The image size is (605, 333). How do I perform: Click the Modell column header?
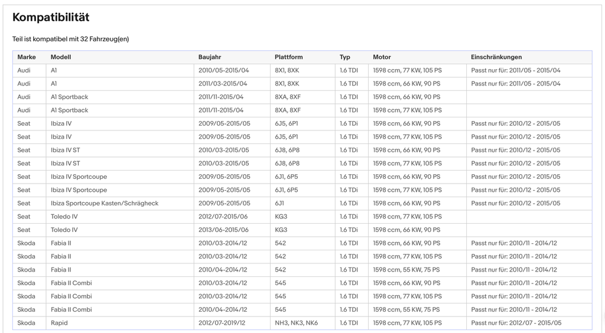pyautogui.click(x=61, y=57)
